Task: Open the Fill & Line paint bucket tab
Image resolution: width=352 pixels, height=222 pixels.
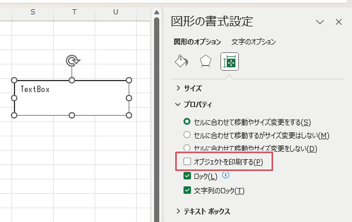Action: click(x=181, y=62)
